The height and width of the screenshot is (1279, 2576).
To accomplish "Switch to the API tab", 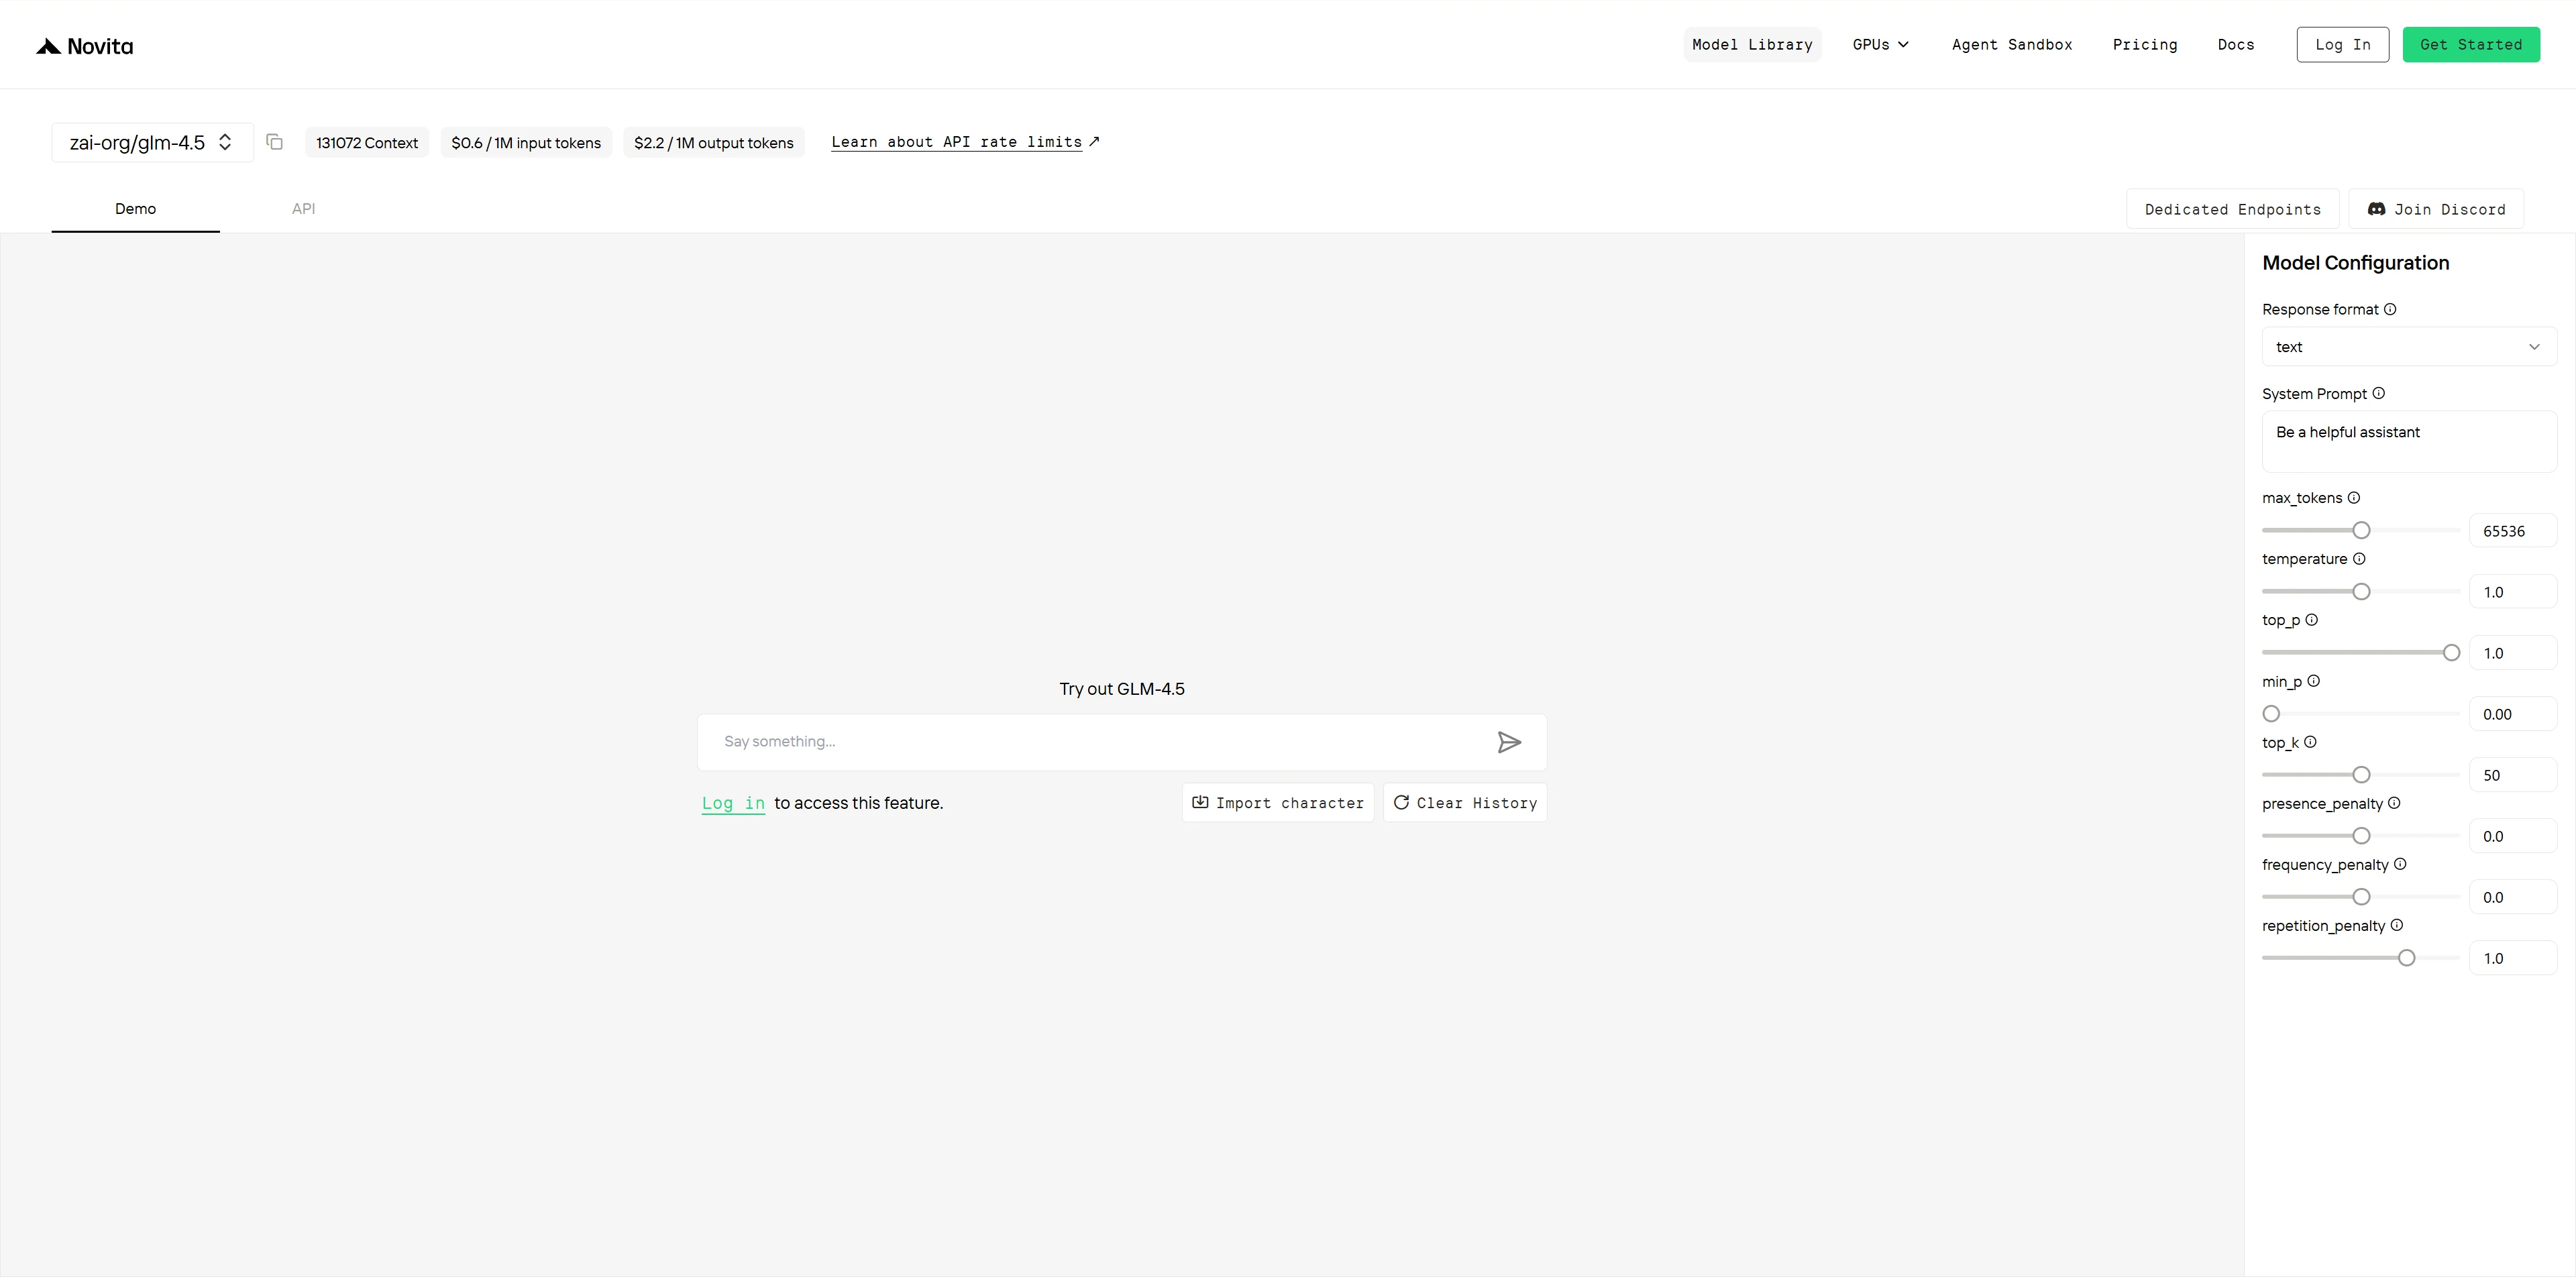I will click(x=303, y=209).
